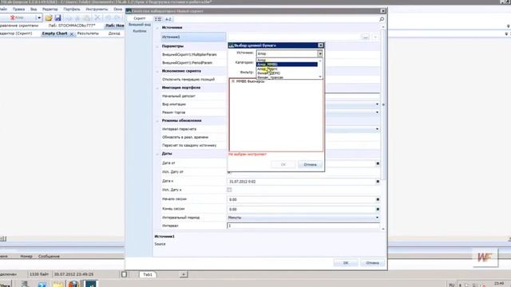Collapse the Параметры section
The width and height of the screenshot is (511, 287).
[x=157, y=46]
